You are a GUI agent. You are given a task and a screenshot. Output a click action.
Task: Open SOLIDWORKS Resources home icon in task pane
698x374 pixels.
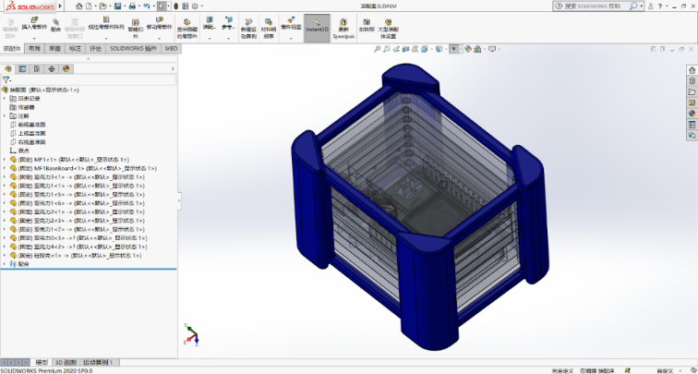[x=692, y=70]
